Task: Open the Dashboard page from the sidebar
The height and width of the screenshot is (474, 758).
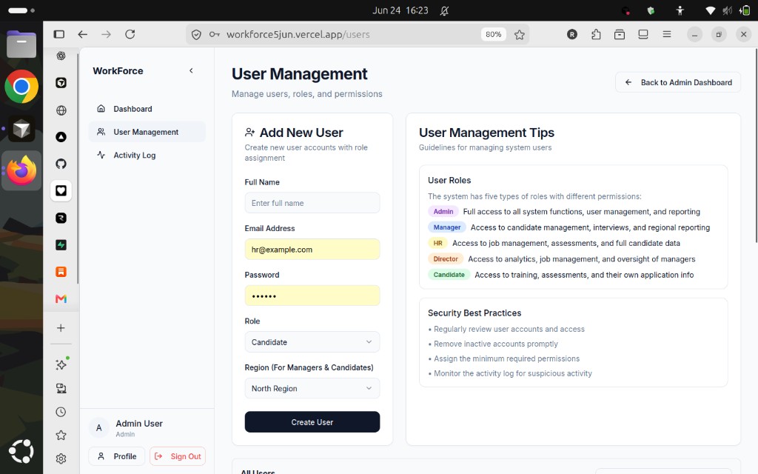Action: coord(147,109)
